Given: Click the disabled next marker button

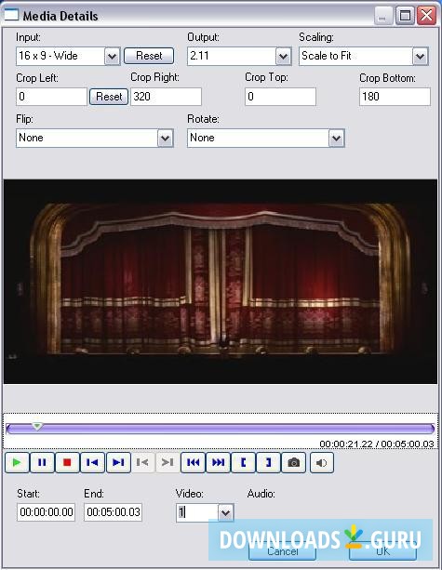Looking at the screenshot, I should (x=167, y=462).
